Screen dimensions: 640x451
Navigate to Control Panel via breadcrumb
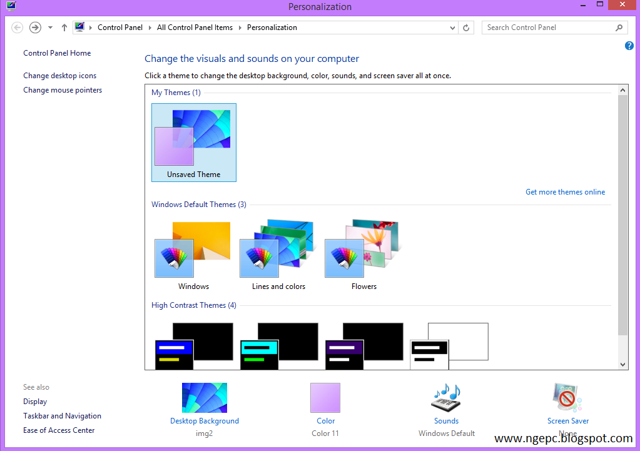(x=119, y=27)
